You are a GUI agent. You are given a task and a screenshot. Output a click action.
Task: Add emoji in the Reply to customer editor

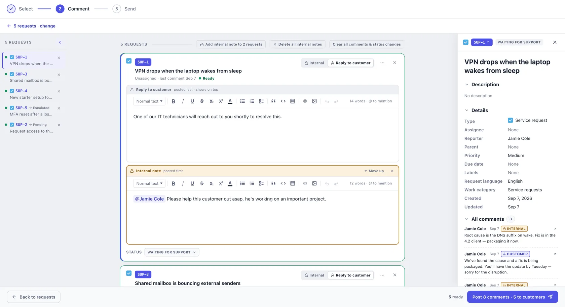(x=305, y=101)
